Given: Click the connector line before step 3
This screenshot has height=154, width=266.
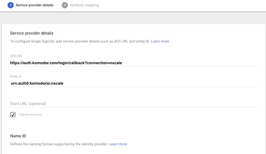Looking at the screenshot, I should 3,5.
